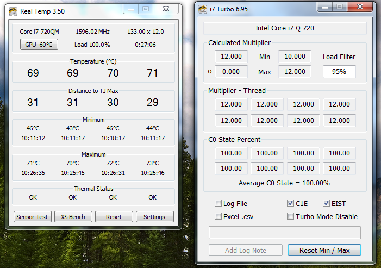Click the maximum timestamp 10:26:46
This screenshot has width=381, height=268.
[x=153, y=173]
